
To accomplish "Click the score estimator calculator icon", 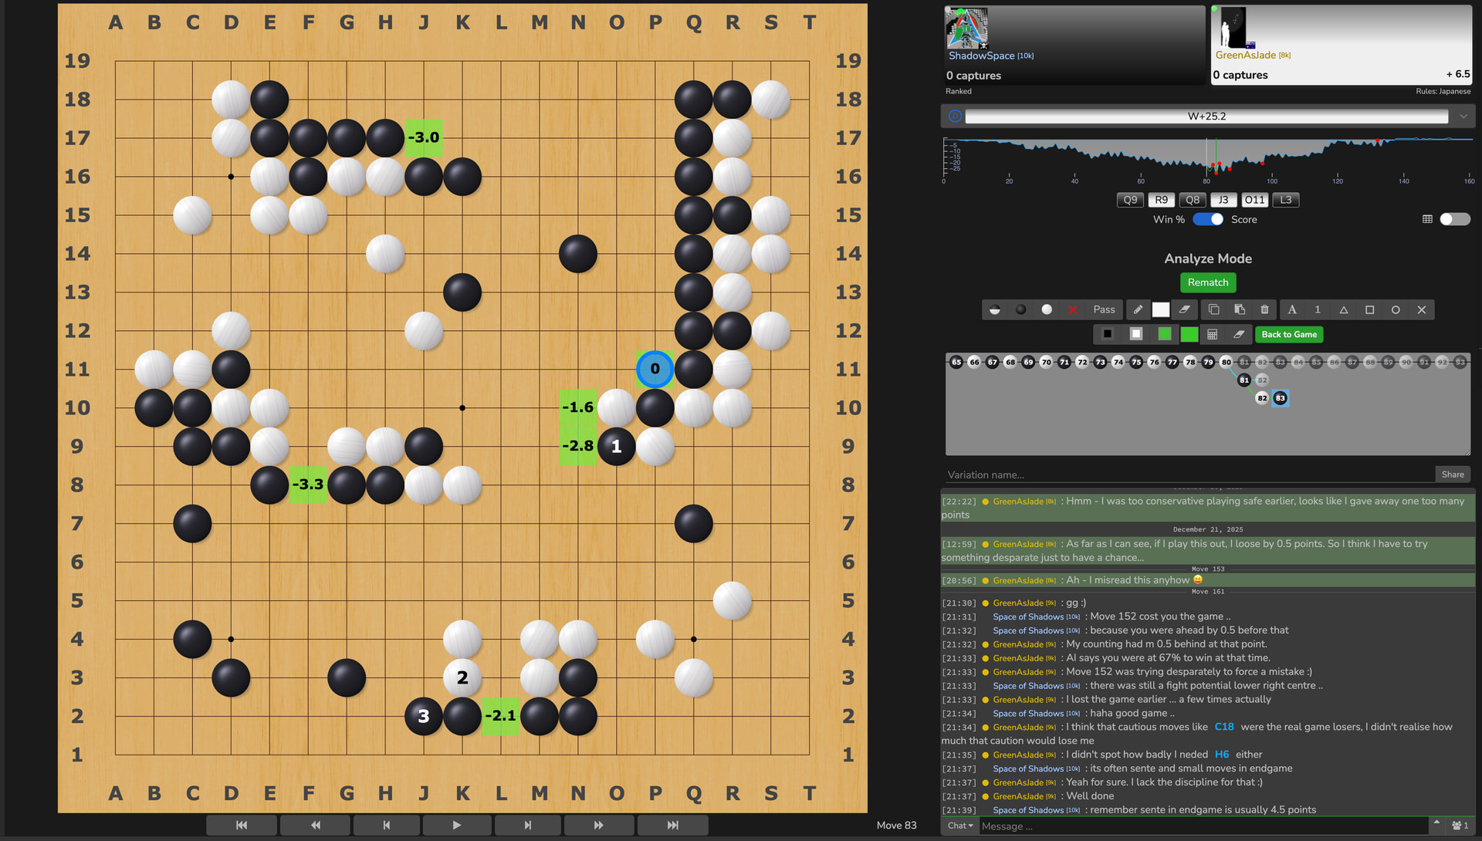I will (x=1212, y=334).
